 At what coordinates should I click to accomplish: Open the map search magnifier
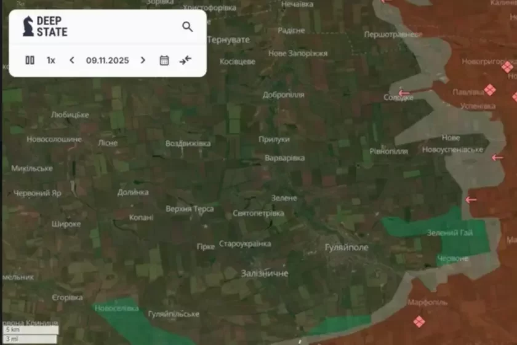click(x=188, y=26)
